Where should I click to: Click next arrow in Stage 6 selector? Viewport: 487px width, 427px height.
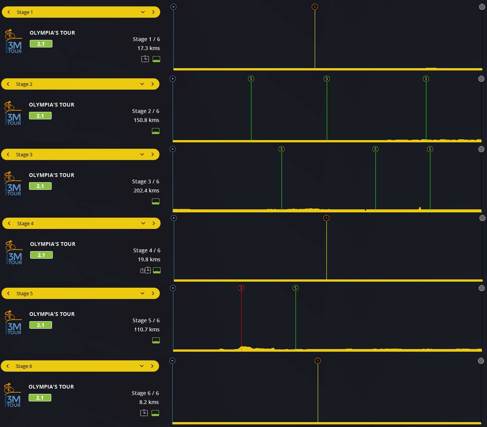tap(152, 366)
